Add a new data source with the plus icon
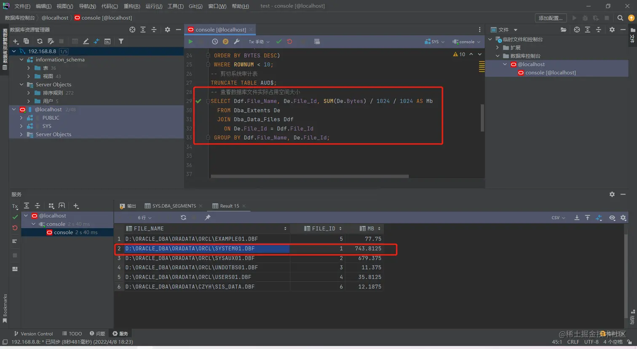Image resolution: width=637 pixels, height=349 pixels. pos(16,41)
